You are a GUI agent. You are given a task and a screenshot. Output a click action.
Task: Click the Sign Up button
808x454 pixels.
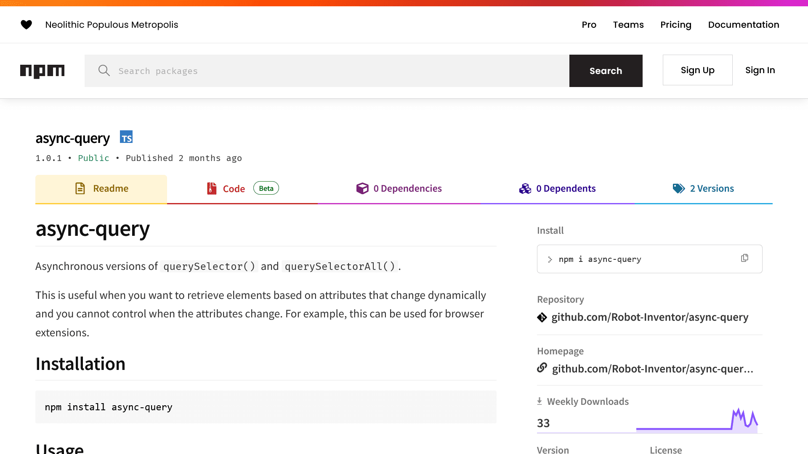point(697,70)
